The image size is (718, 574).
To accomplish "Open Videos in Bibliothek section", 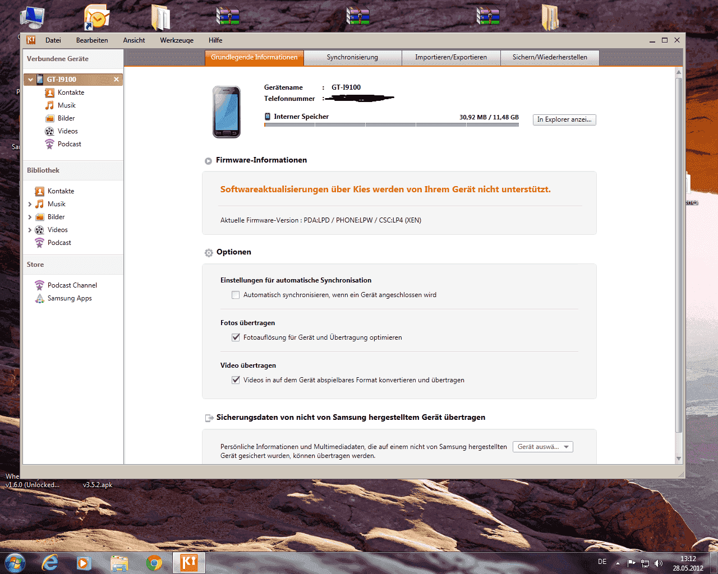I will tap(52, 230).
